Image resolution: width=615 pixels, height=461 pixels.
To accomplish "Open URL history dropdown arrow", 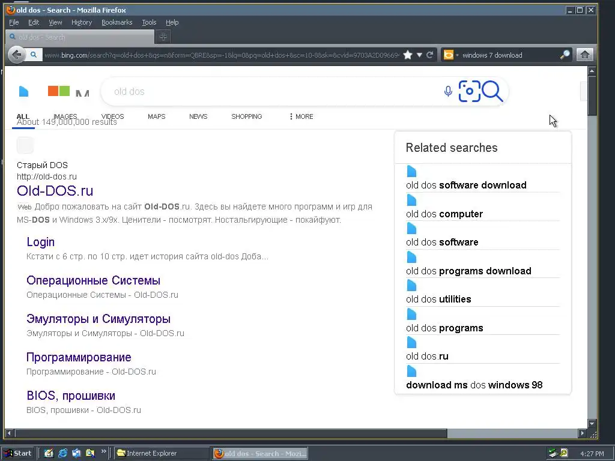I will [x=419, y=55].
